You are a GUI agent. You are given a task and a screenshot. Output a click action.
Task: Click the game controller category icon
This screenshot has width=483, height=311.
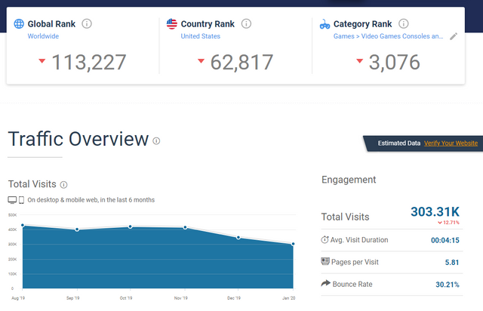click(x=325, y=24)
